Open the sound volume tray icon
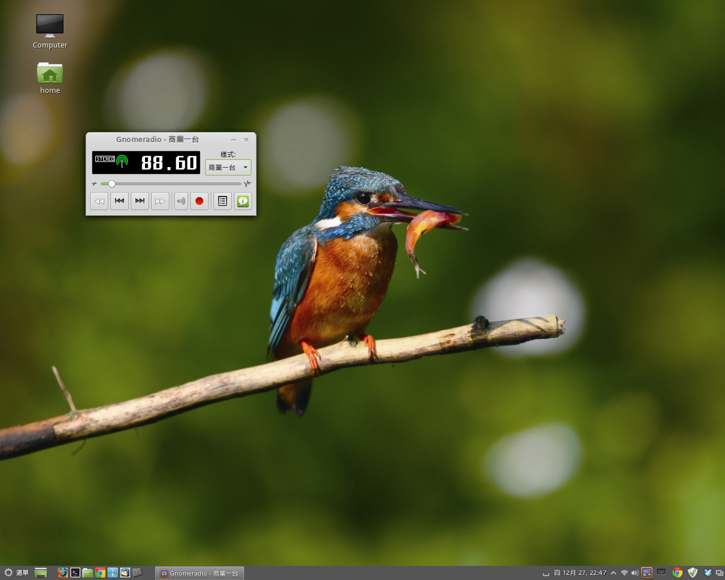The width and height of the screenshot is (725, 580). (635, 573)
